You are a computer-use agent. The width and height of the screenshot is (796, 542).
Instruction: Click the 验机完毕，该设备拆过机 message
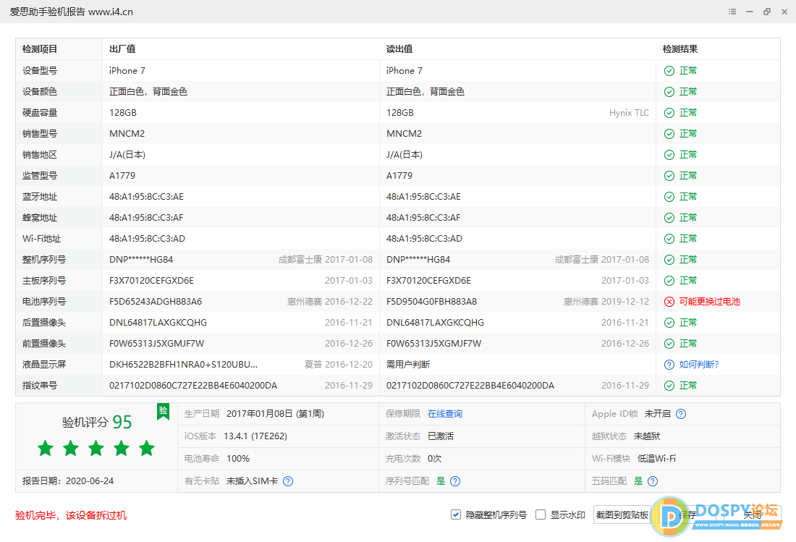point(71,516)
